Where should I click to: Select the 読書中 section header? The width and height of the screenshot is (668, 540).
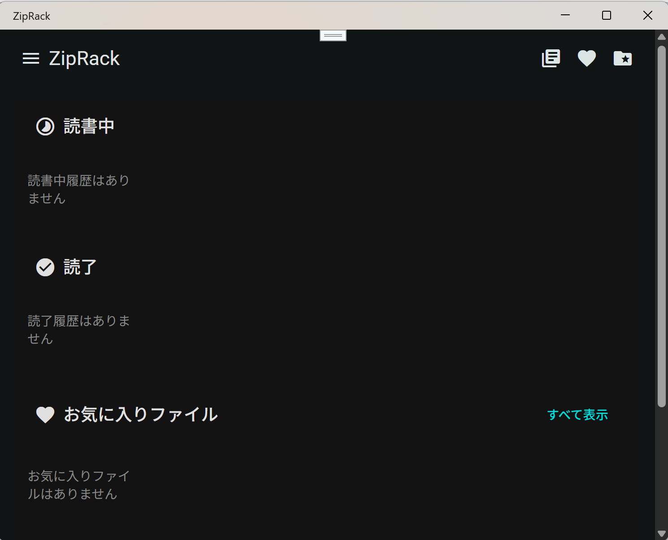89,126
